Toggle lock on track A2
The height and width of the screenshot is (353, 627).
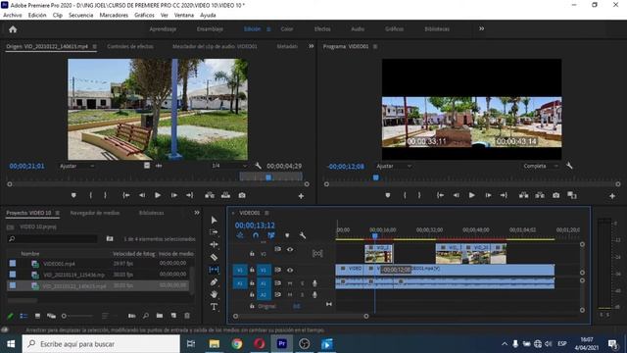pyautogui.click(x=252, y=294)
